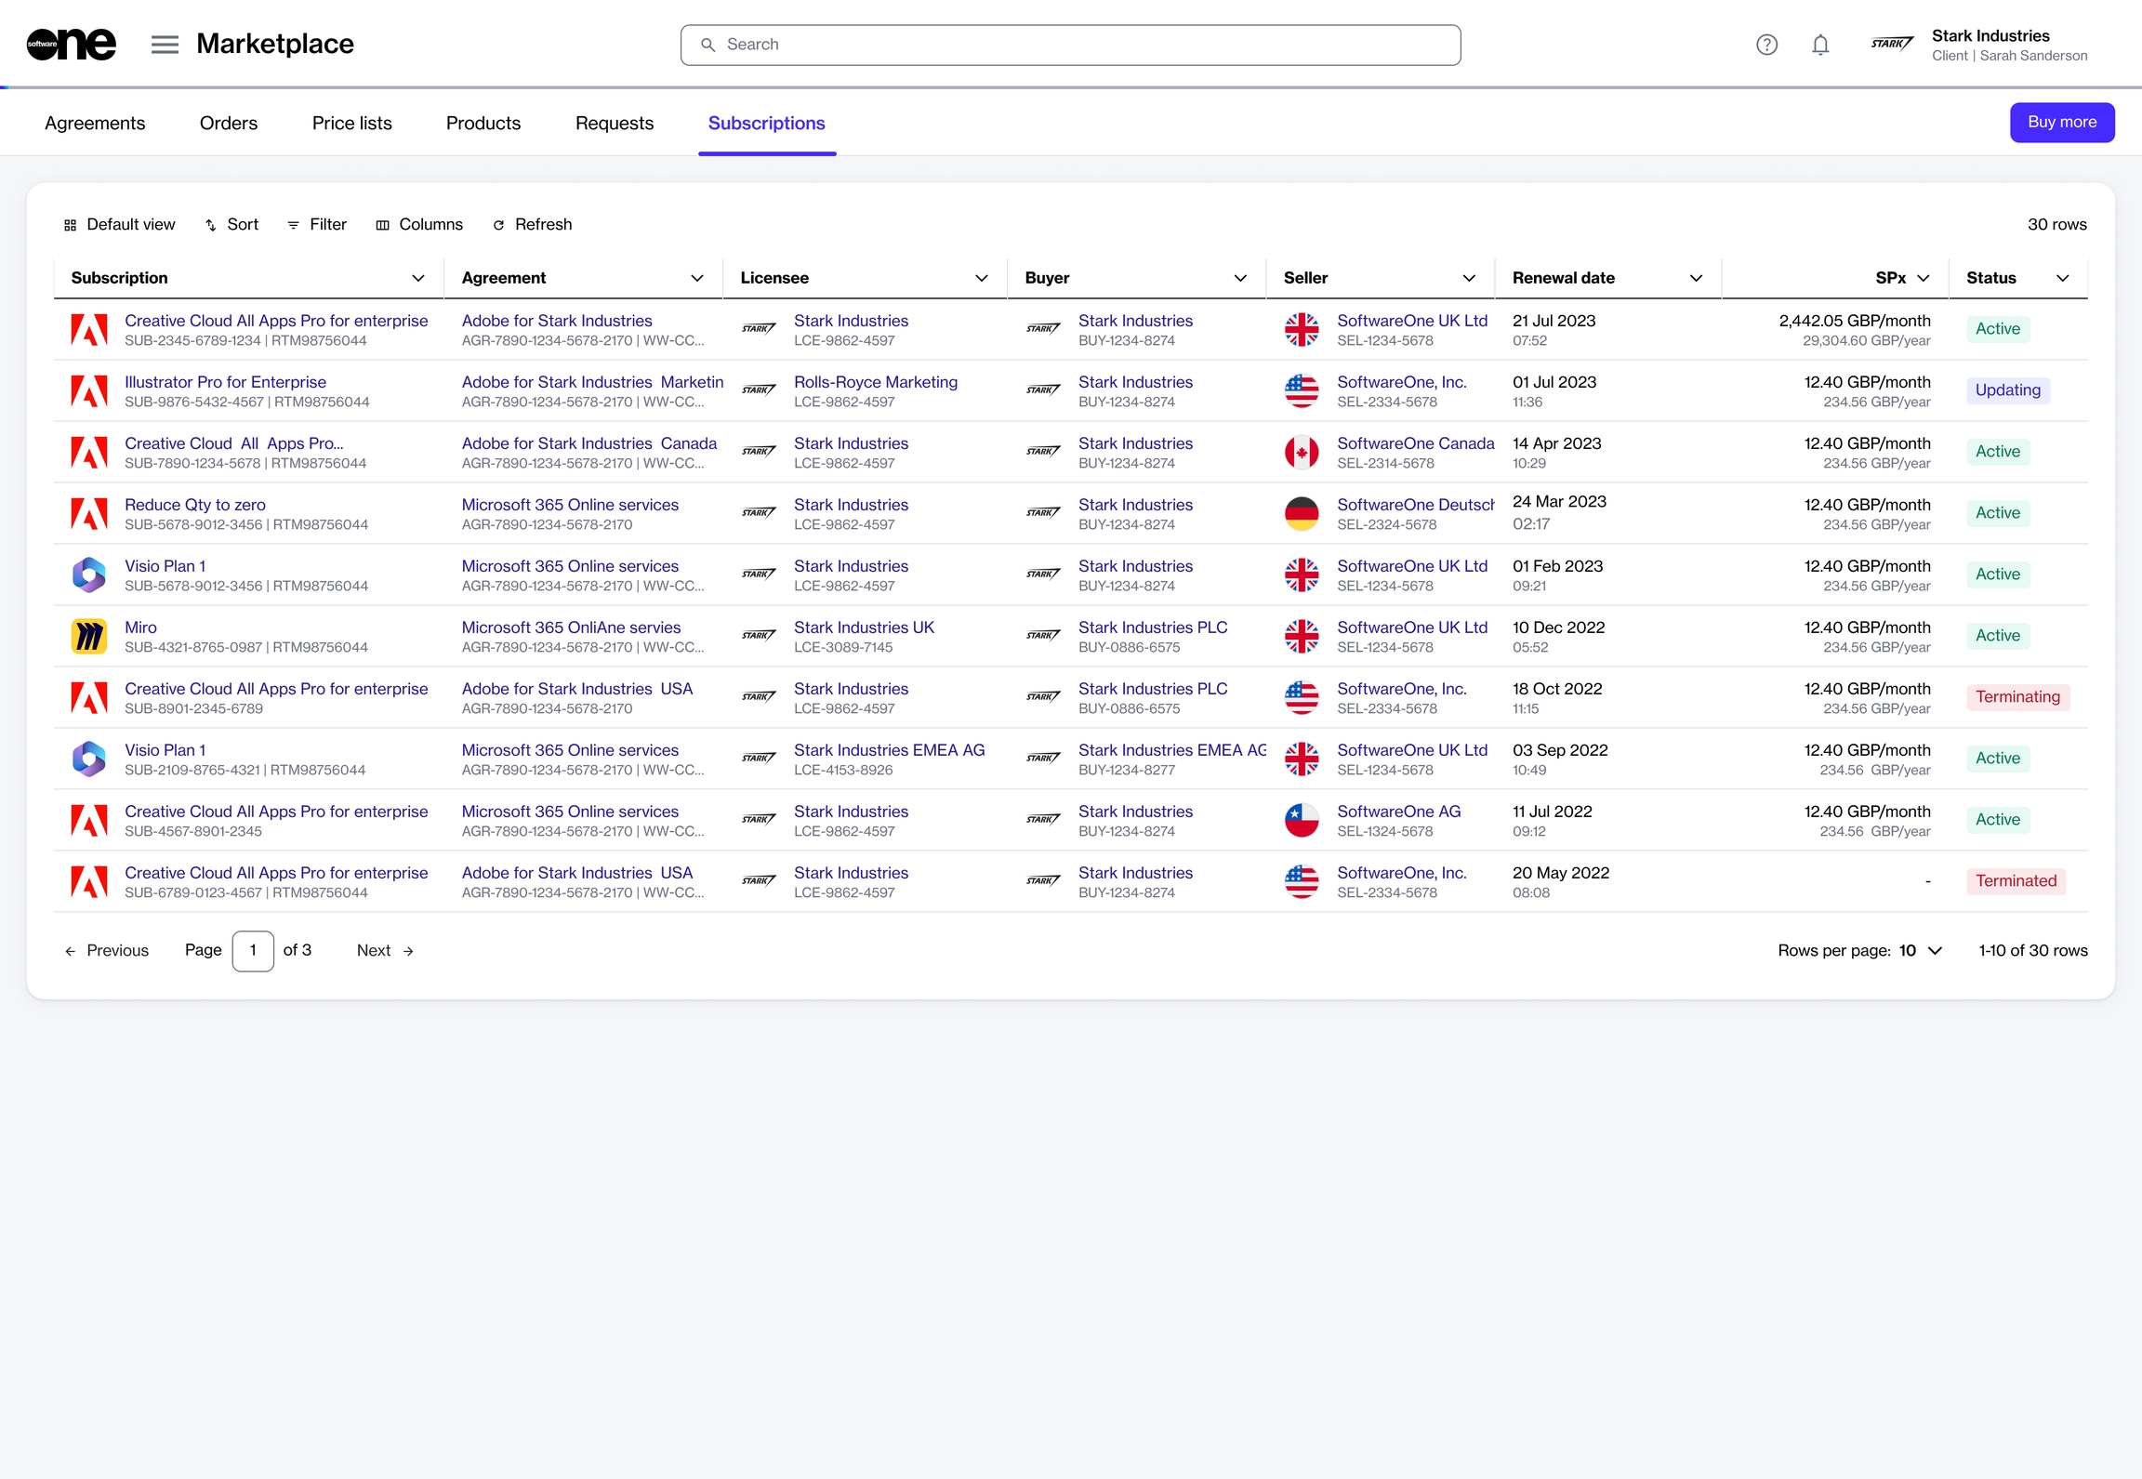Open the Columns configuration
The height and width of the screenshot is (1479, 2142).
click(419, 225)
